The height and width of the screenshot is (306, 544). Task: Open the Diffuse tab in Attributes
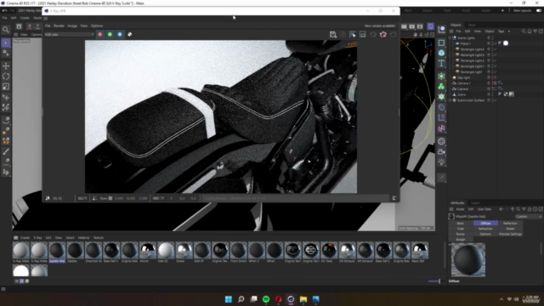tap(485, 223)
